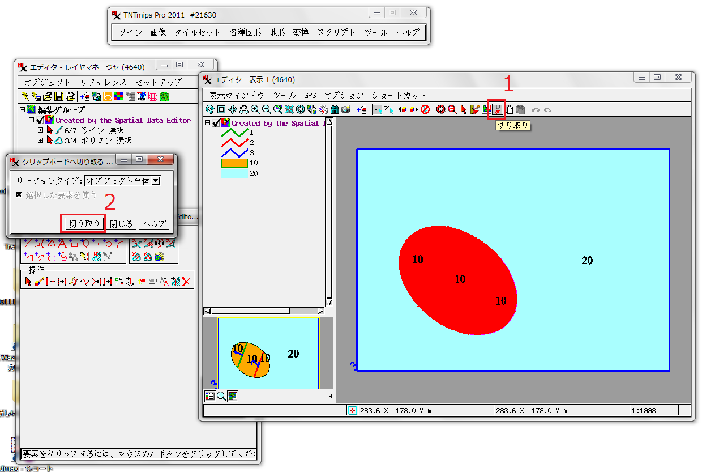Toggle layer visibility checkmark in Layer Manager

tap(40, 120)
